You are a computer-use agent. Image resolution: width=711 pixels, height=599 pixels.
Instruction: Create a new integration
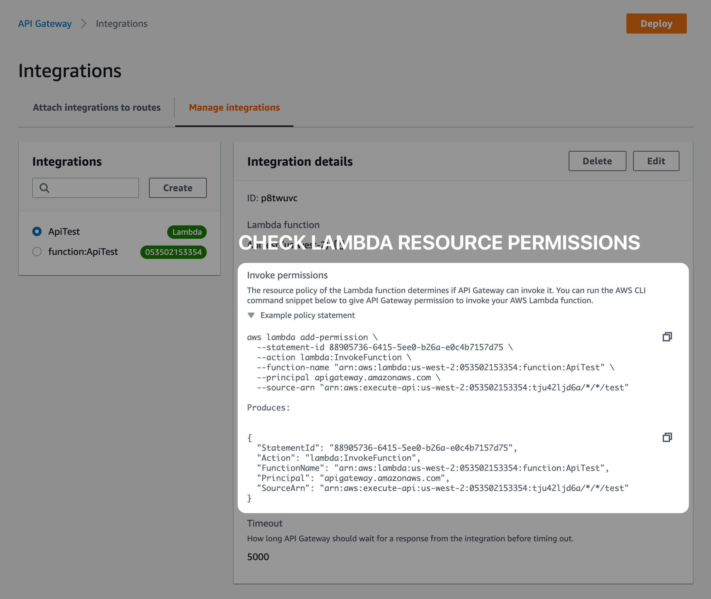[x=177, y=187]
